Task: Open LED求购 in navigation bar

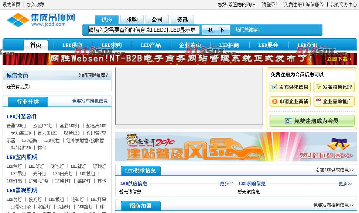Action: pyautogui.click(x=112, y=45)
